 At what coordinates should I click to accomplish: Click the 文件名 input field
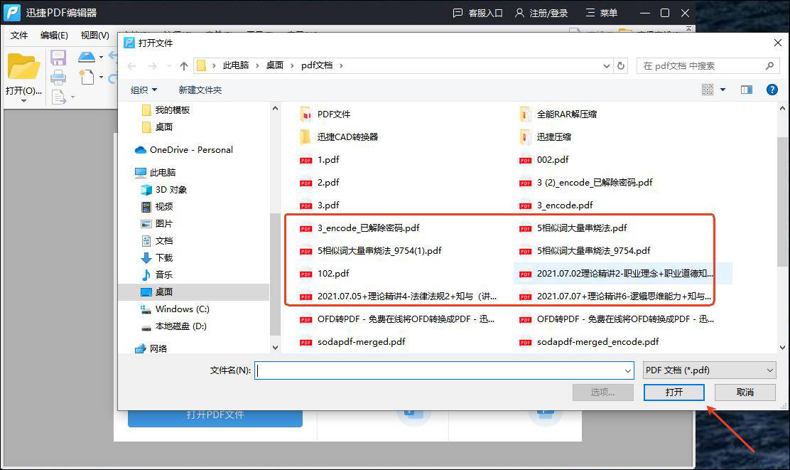coord(440,370)
